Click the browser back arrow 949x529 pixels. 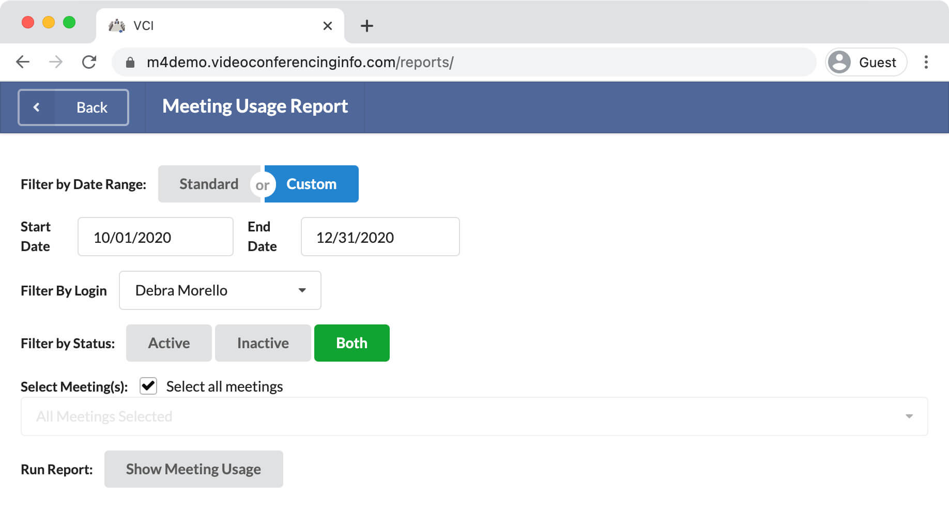pyautogui.click(x=23, y=62)
